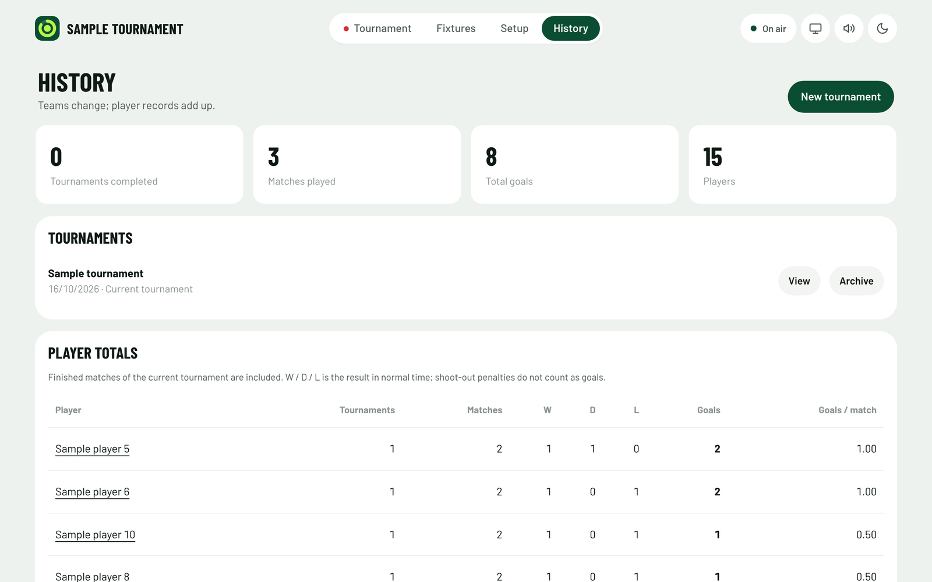Click the Goals column header
932x582 pixels.
pyautogui.click(x=709, y=410)
